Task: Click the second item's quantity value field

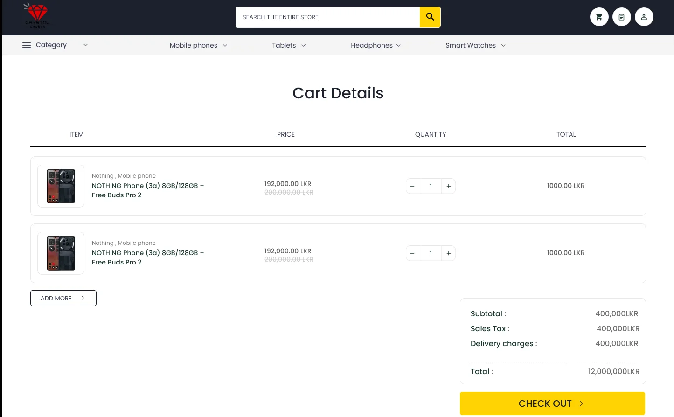Action: click(x=431, y=253)
